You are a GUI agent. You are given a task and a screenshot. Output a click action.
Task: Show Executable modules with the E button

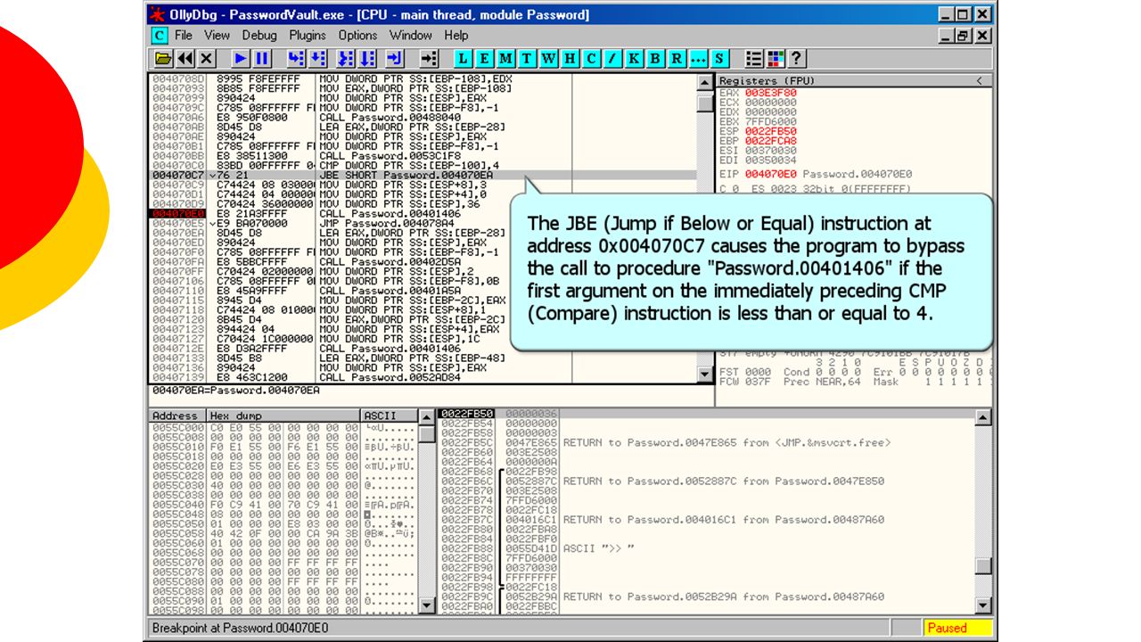(x=485, y=59)
